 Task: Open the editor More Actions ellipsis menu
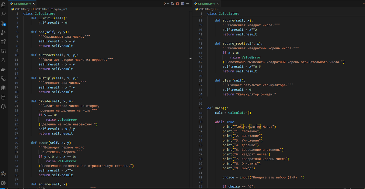click(187, 4)
